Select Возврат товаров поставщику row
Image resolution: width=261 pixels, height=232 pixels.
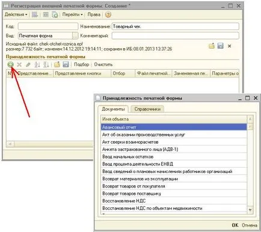point(174,194)
